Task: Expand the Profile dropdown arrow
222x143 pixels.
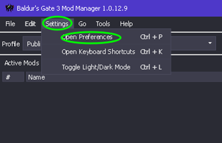Action: [210, 43]
